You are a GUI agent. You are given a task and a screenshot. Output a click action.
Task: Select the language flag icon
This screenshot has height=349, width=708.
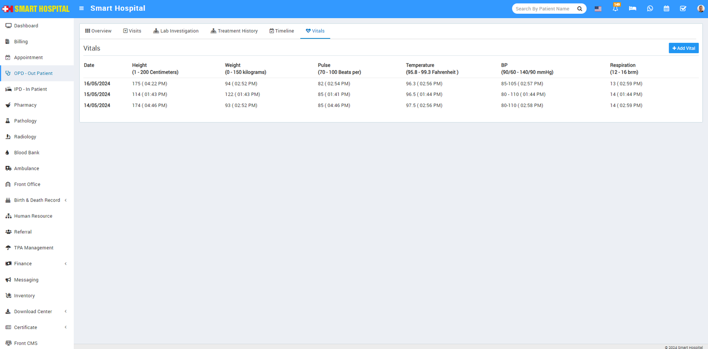(x=598, y=8)
